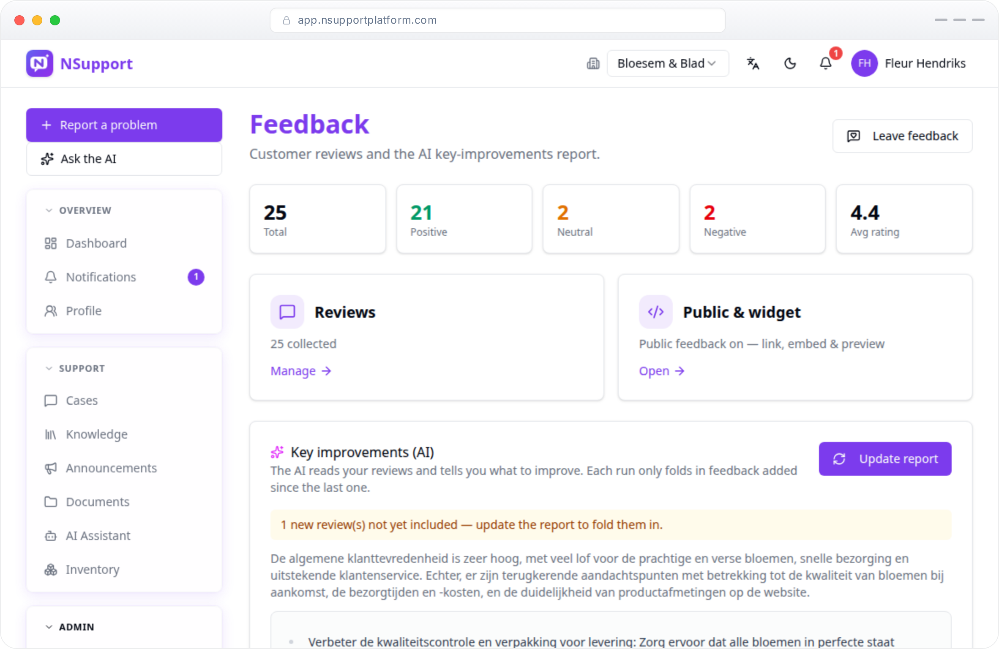This screenshot has width=999, height=649.
Task: Click the browser address bar
Action: [x=498, y=20]
